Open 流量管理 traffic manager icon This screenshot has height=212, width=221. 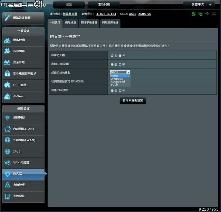(x=8, y=62)
